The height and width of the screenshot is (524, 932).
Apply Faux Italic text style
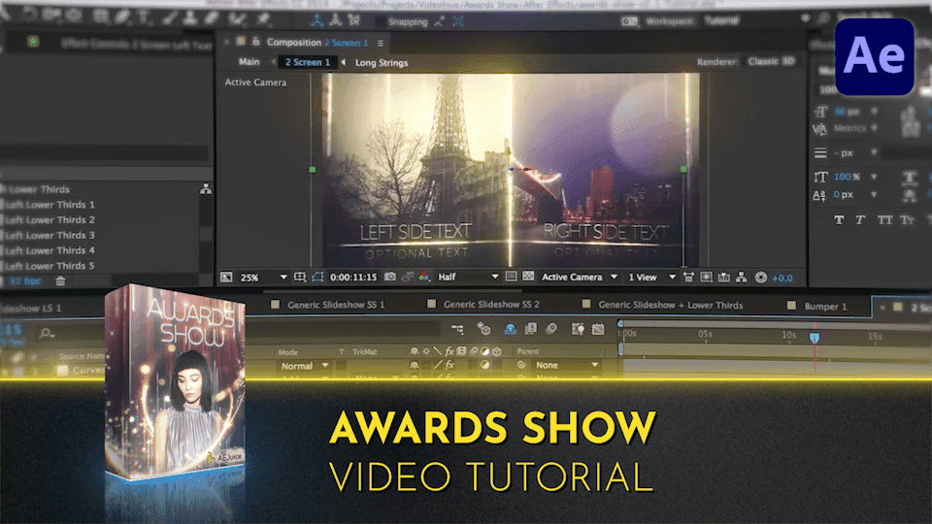tap(860, 220)
